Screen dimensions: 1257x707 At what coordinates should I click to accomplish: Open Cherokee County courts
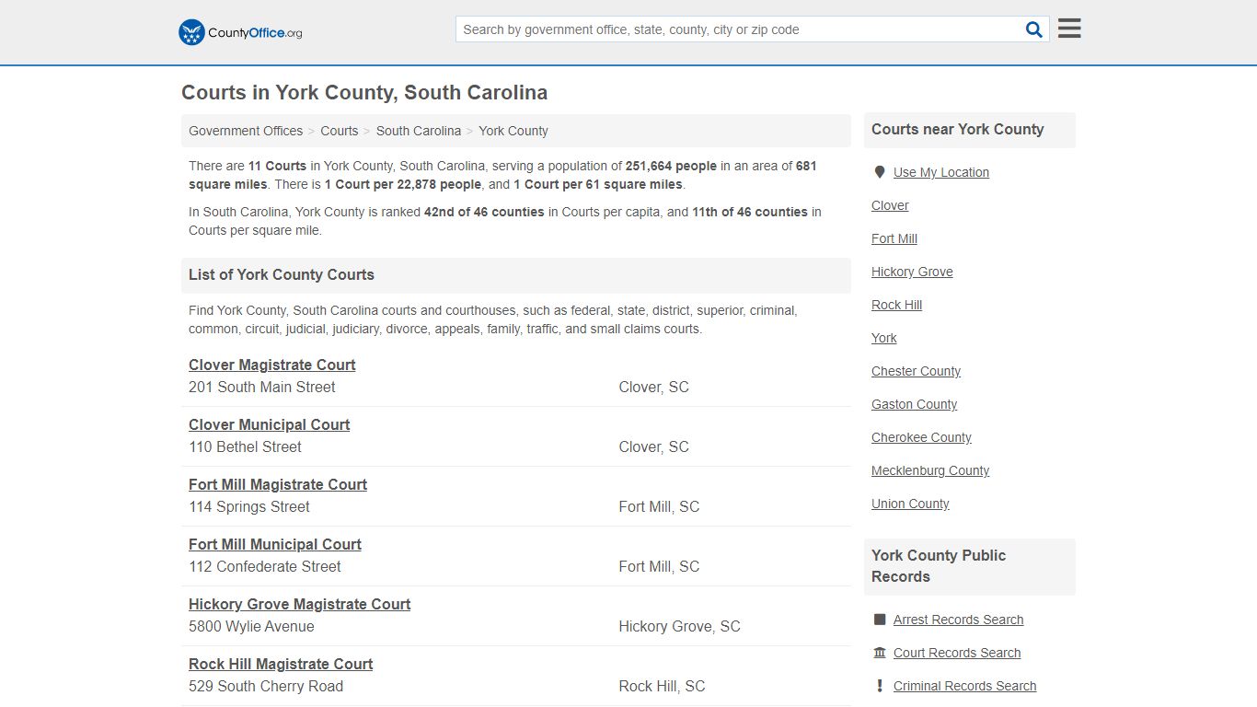pyautogui.click(x=921, y=437)
